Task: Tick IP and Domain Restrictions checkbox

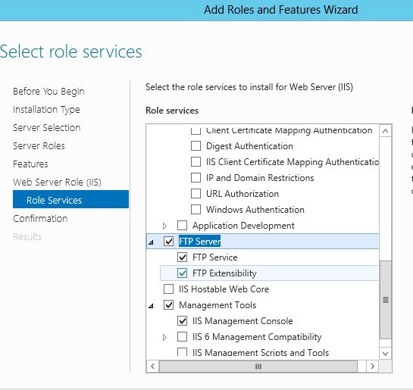Action: coord(196,178)
